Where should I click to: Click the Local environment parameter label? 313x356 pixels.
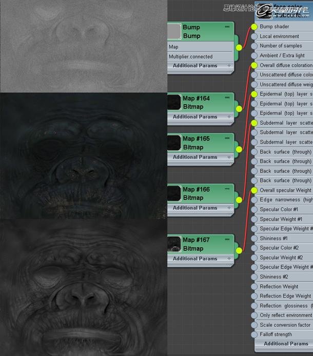(x=279, y=36)
